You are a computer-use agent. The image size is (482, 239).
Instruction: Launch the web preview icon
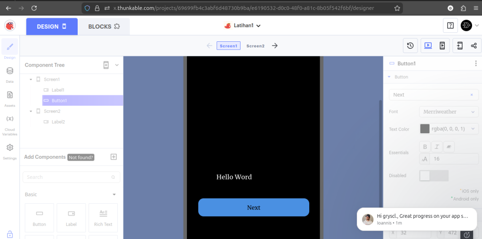(428, 46)
